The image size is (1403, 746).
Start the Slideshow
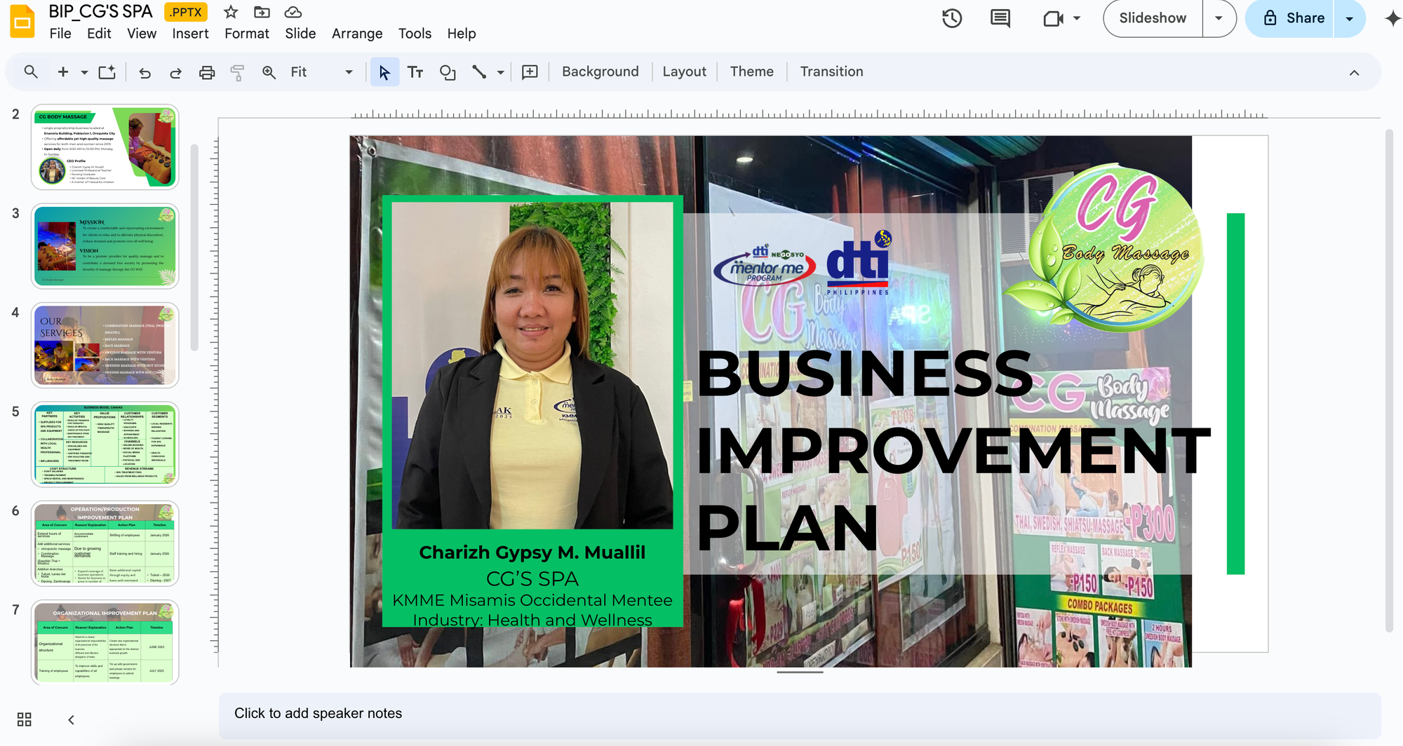point(1153,18)
